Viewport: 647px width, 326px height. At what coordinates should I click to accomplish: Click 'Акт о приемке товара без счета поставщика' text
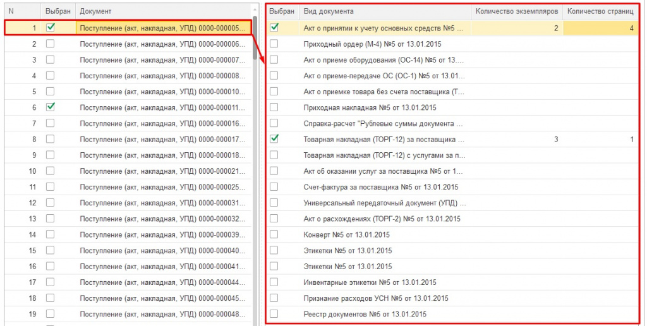384,92
